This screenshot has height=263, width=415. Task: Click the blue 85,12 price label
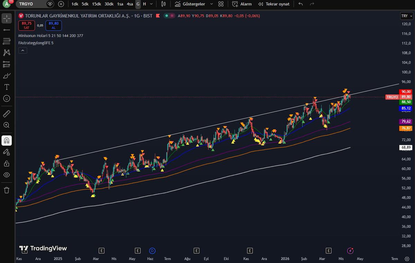tap(405, 108)
